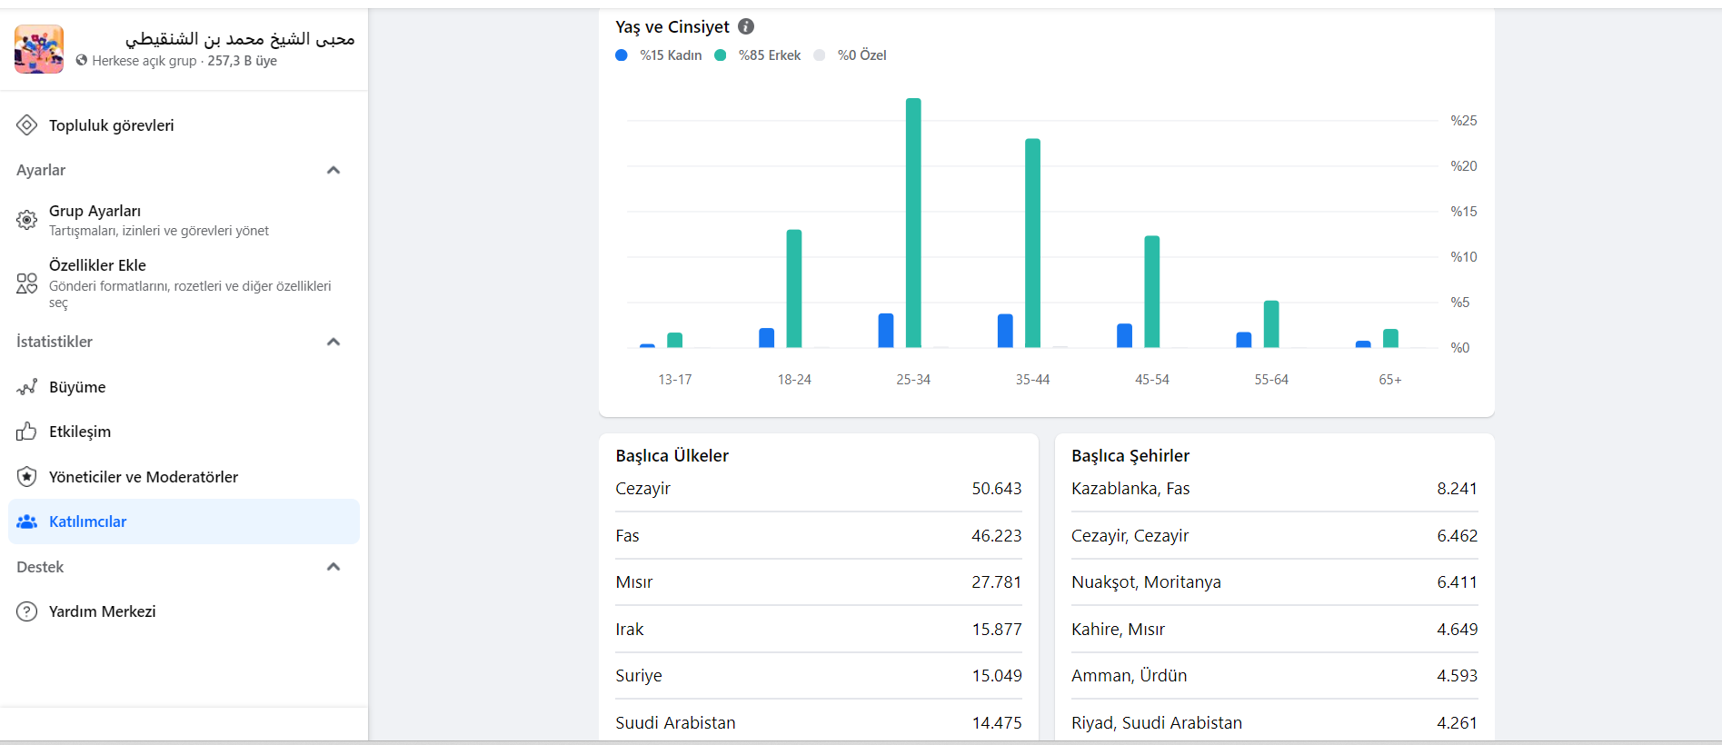Click the Özellikler Ekle shapes icon
This screenshot has width=1722, height=745.
click(27, 283)
